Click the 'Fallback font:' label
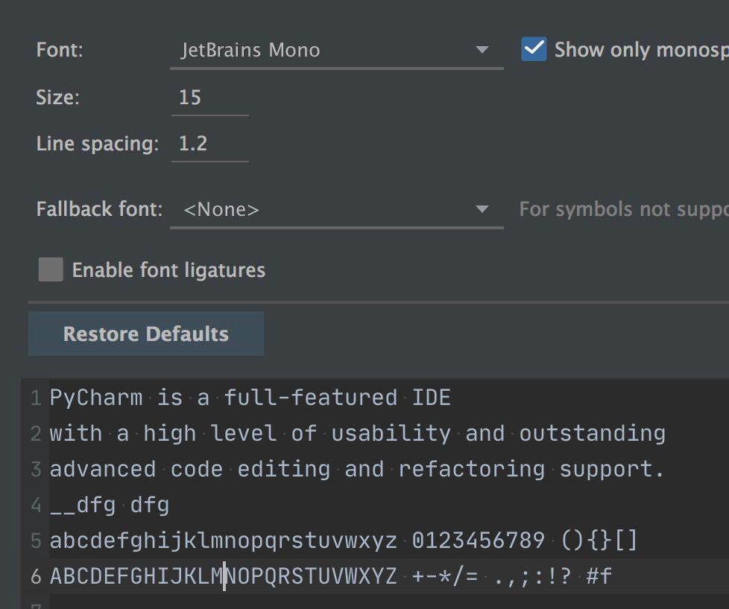Screen dimensions: 729x609 (x=99, y=209)
